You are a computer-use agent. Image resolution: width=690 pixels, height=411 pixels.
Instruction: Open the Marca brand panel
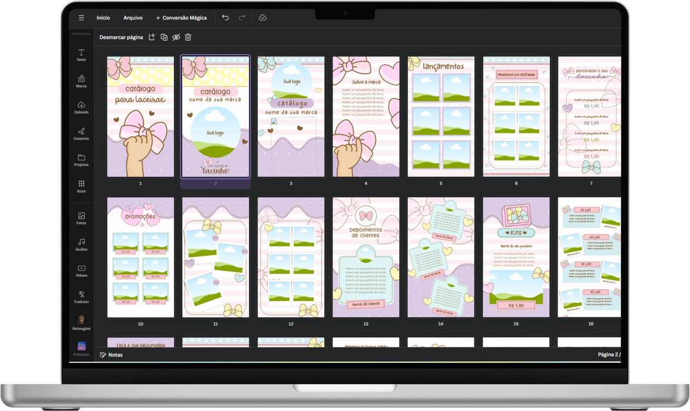(81, 80)
